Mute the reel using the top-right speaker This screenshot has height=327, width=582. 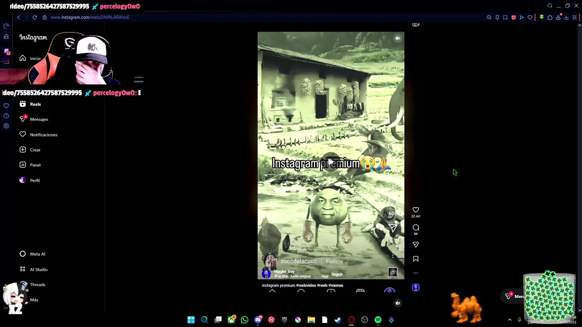tap(397, 39)
